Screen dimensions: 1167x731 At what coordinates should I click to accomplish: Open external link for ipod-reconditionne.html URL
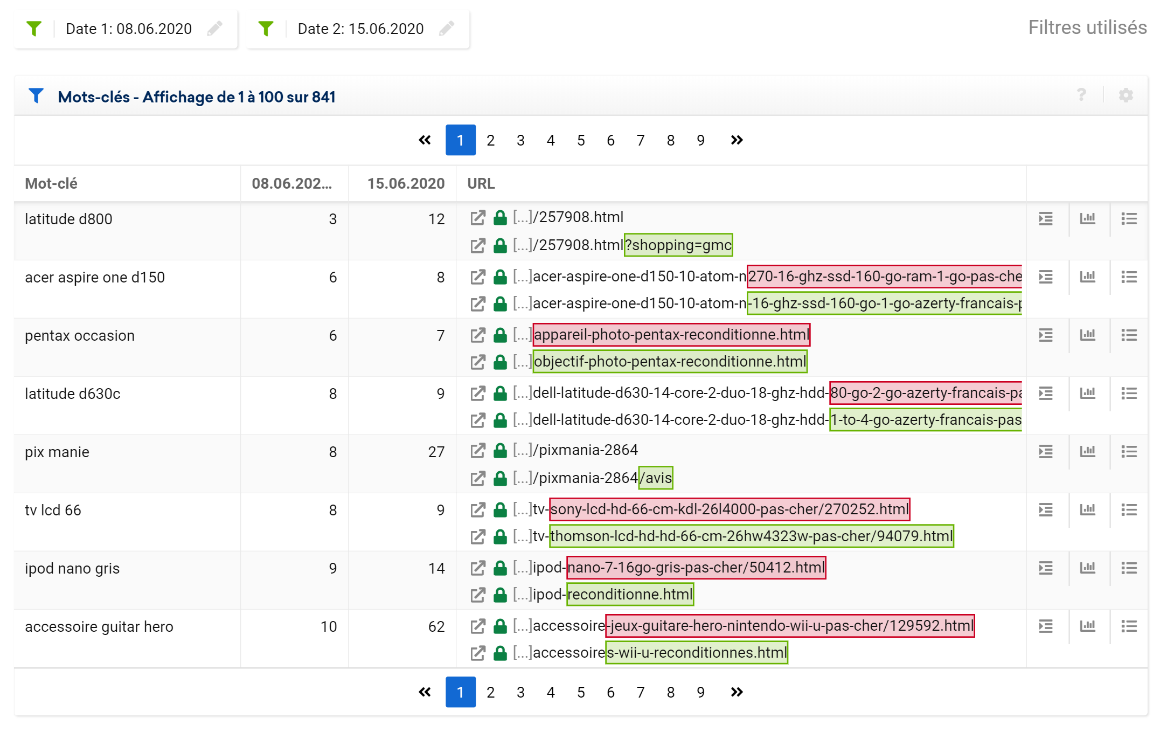477,595
